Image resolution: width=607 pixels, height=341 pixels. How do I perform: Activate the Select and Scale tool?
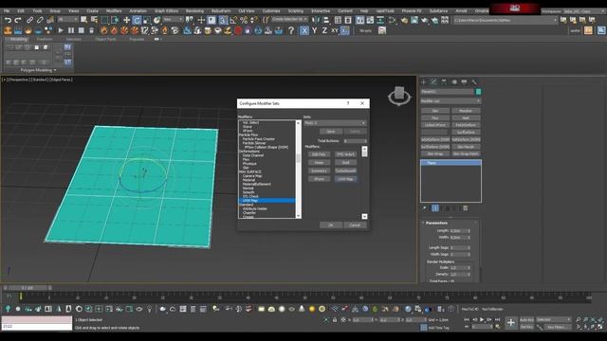(147, 20)
